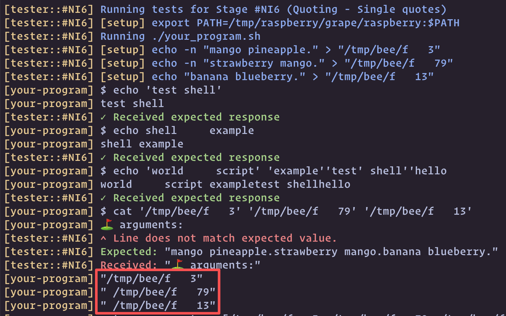Click the exported /tmp/raspberry/grape/raspberry:$PATH value
Image resolution: width=506 pixels, height=316 pixels.
328,23
